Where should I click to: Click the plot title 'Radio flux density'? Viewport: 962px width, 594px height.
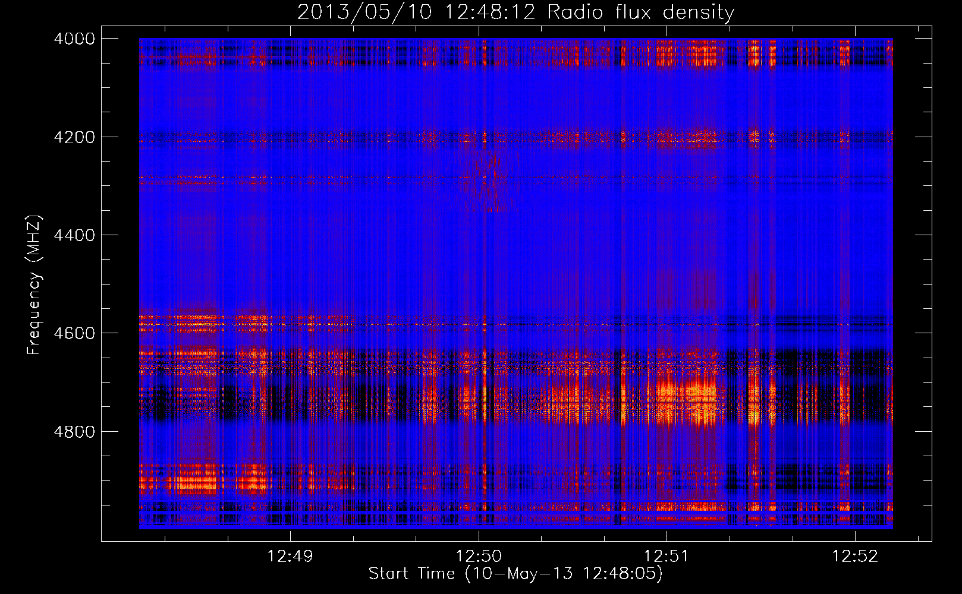point(640,12)
